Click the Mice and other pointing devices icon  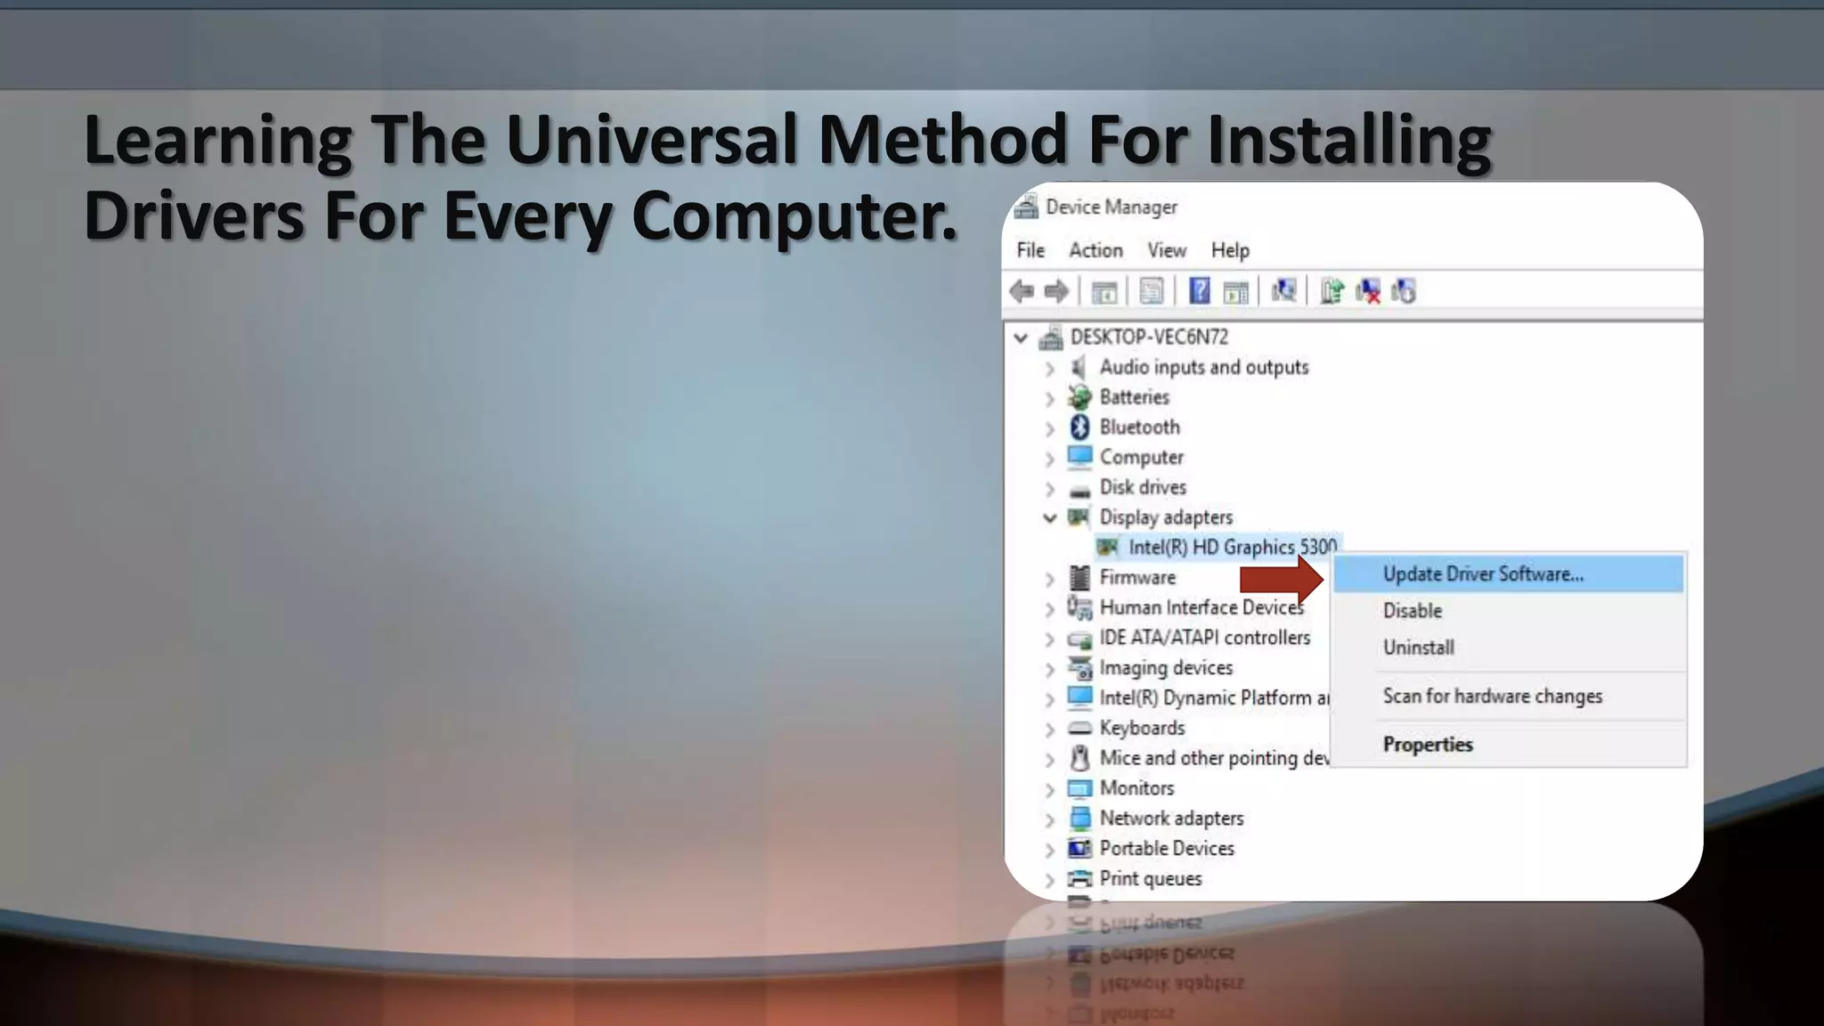click(x=1079, y=758)
